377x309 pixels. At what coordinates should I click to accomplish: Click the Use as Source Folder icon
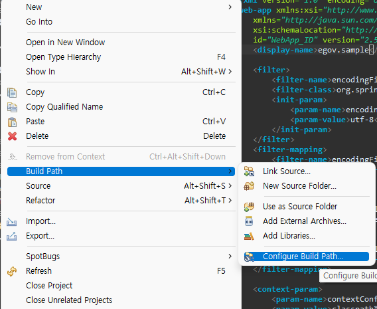tap(249, 207)
